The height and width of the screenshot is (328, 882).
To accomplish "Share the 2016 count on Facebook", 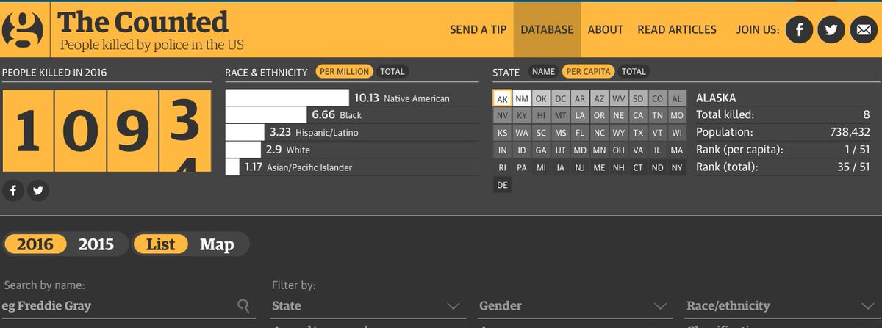I will [12, 191].
